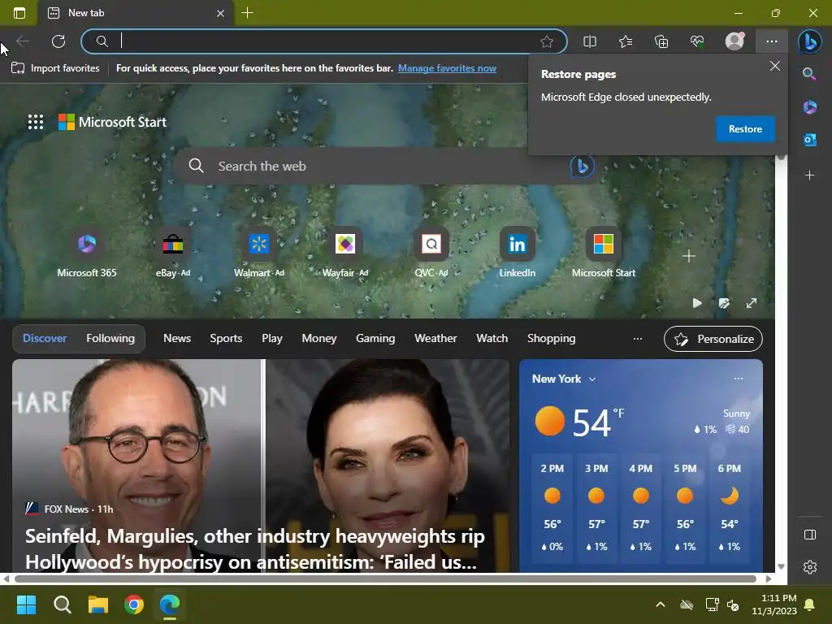The height and width of the screenshot is (624, 832).
Task: Open Bing Chat sidebar button
Action: (810, 41)
